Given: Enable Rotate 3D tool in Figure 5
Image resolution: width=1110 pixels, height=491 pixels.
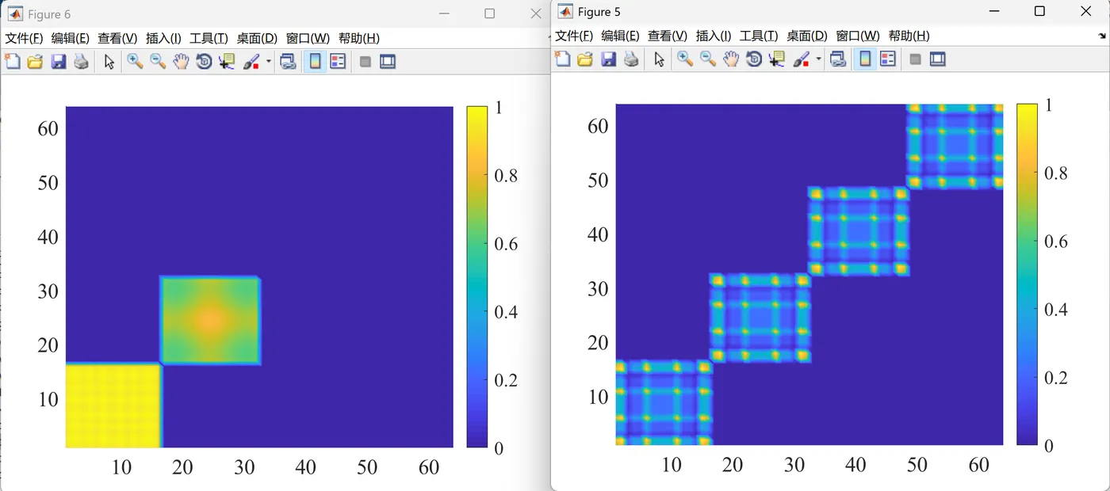Looking at the screenshot, I should click(x=754, y=59).
